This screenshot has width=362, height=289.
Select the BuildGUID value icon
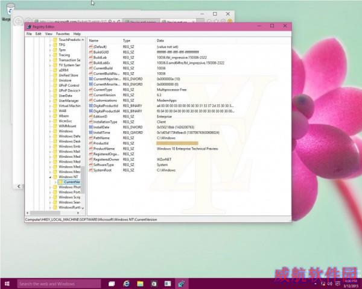point(91,52)
